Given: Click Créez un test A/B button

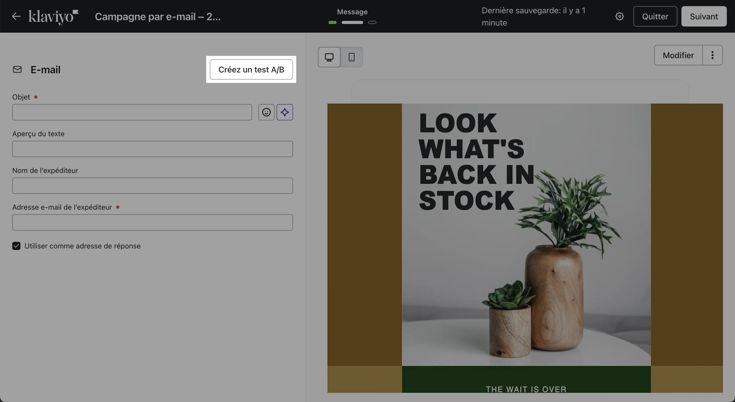Looking at the screenshot, I should pos(251,69).
